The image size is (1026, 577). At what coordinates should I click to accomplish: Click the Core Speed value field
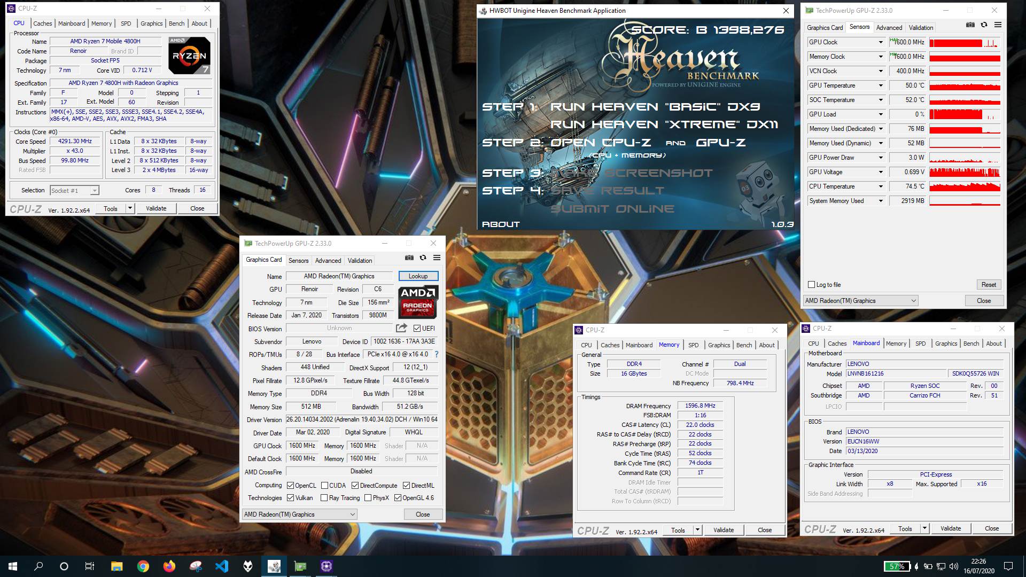(75, 142)
